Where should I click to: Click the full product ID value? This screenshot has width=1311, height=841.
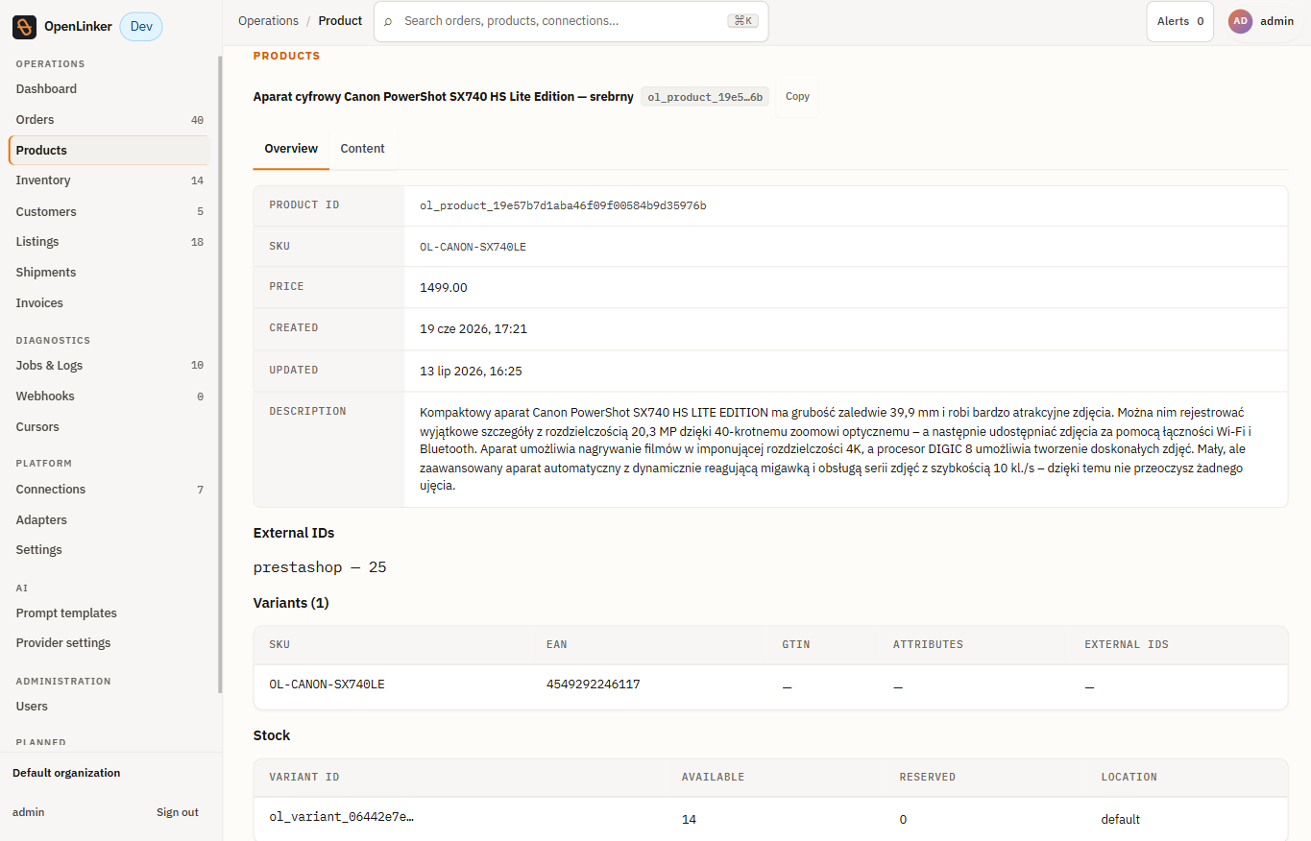[563, 205]
